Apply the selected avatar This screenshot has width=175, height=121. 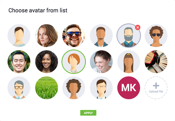pos(88,113)
